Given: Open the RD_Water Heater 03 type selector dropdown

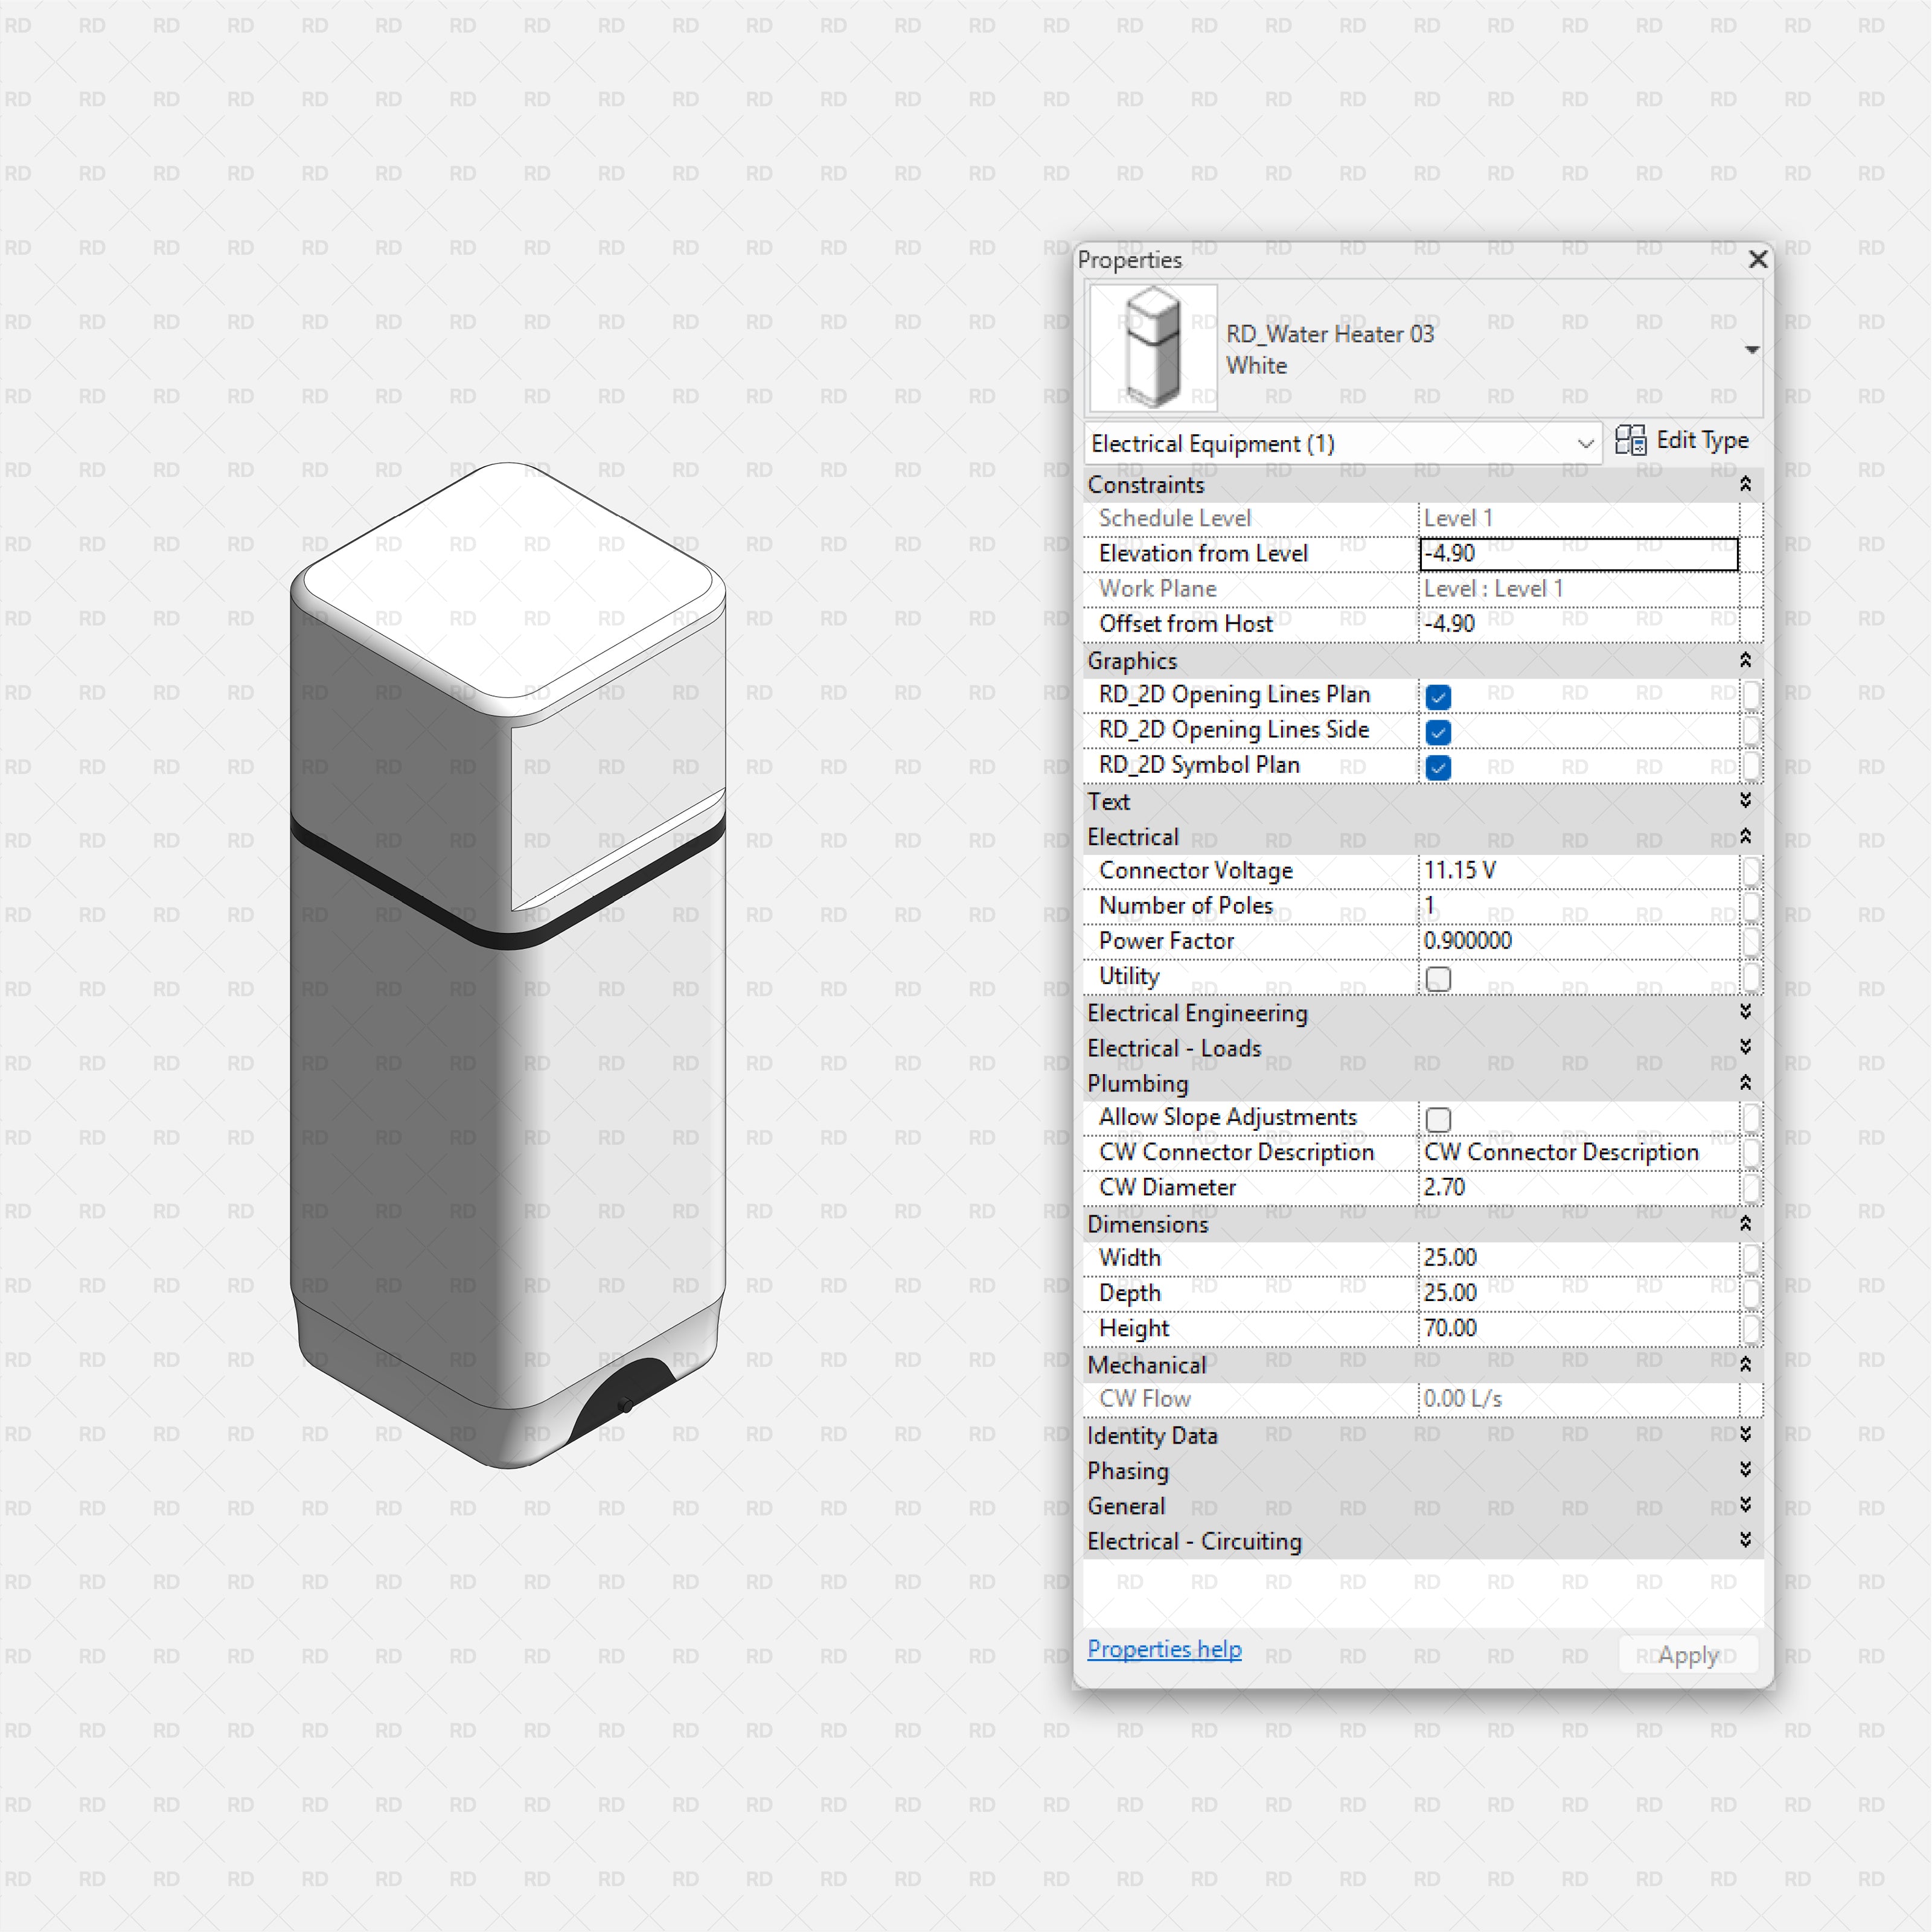Looking at the screenshot, I should pos(1752,349).
